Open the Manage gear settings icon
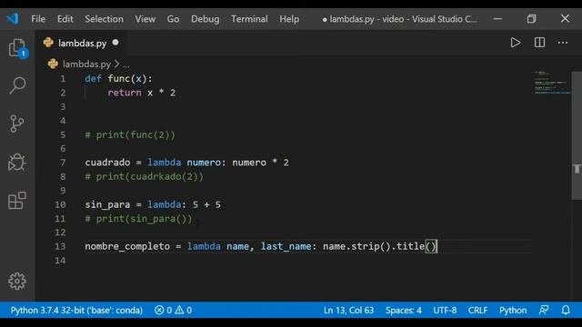The image size is (582, 327). pyautogui.click(x=17, y=281)
